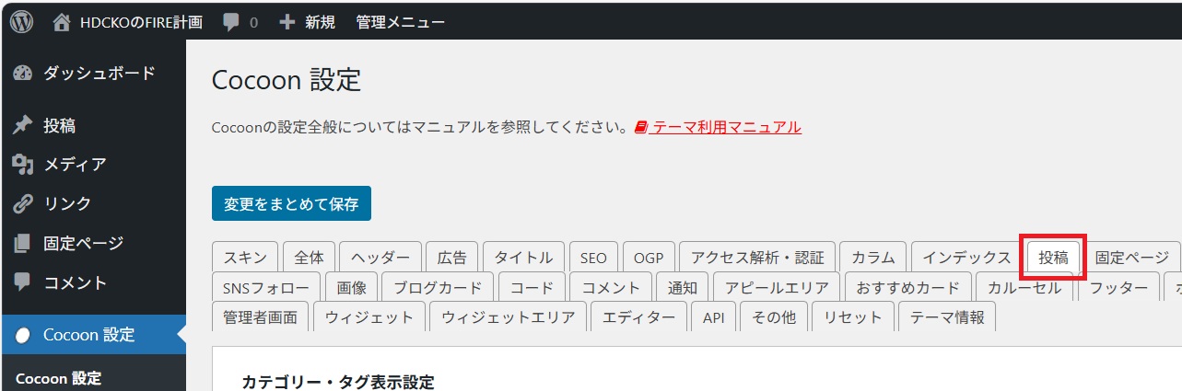Open 投稿 in the sidebar menu

point(59,125)
